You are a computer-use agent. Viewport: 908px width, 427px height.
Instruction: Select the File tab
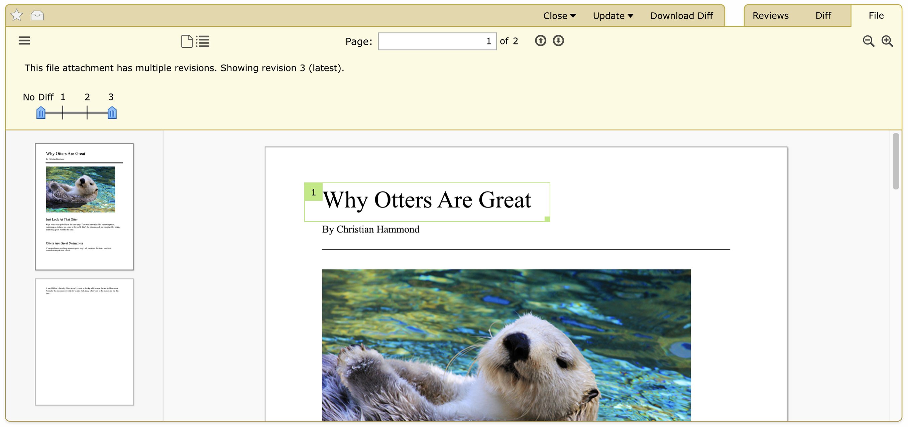tap(876, 15)
